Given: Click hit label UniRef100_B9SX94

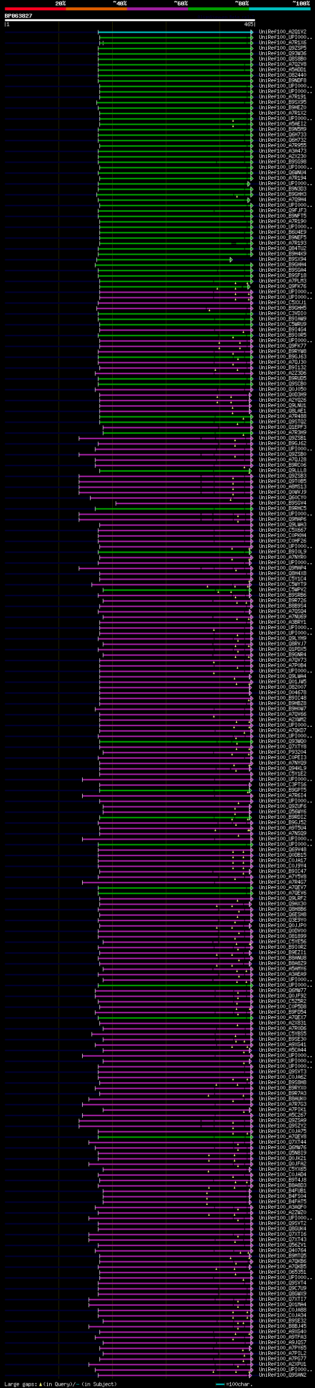Looking at the screenshot, I should pyautogui.click(x=283, y=259).
